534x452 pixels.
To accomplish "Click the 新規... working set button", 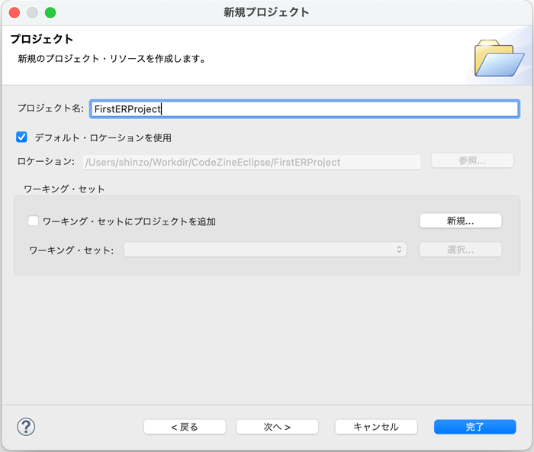I will pyautogui.click(x=461, y=221).
